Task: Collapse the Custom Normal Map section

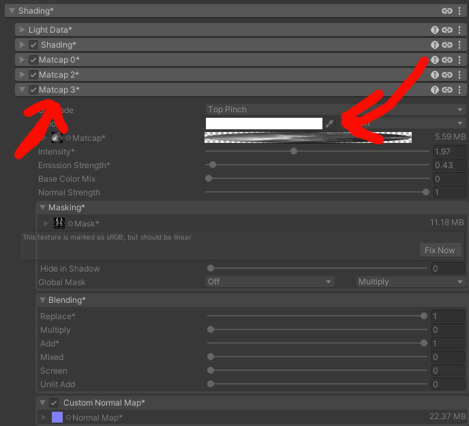Action: [x=42, y=403]
